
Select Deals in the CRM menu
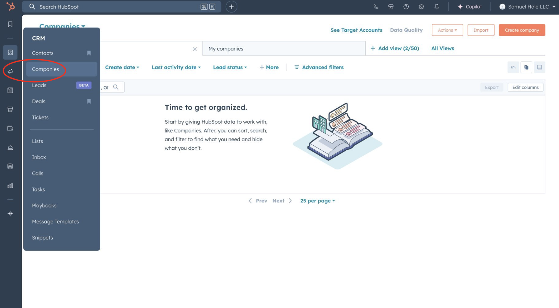tap(39, 101)
